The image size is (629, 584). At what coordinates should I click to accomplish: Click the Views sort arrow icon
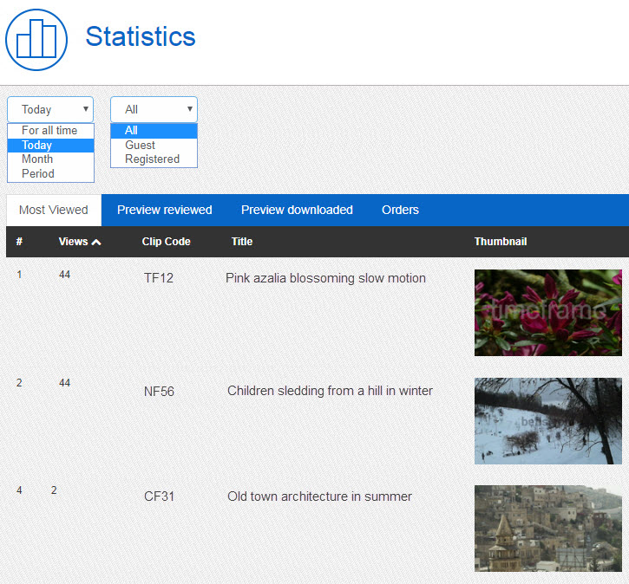point(96,242)
